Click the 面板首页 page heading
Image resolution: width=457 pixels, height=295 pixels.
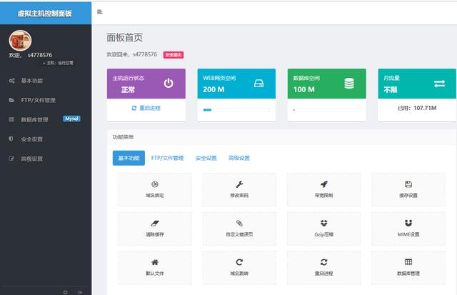click(125, 38)
